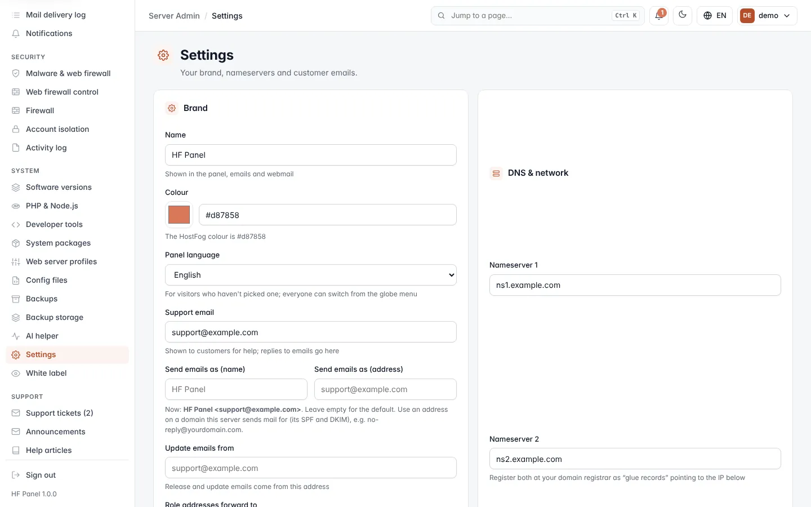Click the Nameserver 2 field
The height and width of the screenshot is (507, 811).
point(635,459)
